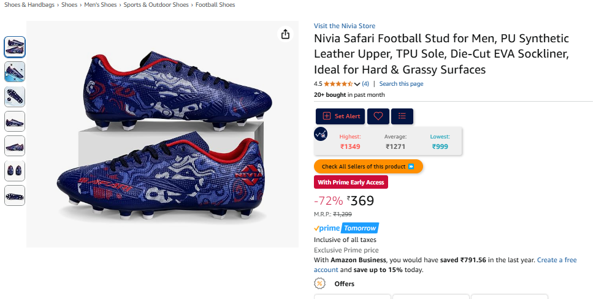Open the Visit the Nivia Store link
Viewport: 607px width, 299px height.
[x=345, y=26]
